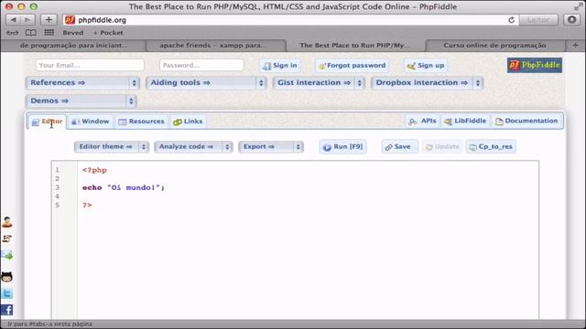
Task: Open the References dropdown
Action: click(x=82, y=83)
